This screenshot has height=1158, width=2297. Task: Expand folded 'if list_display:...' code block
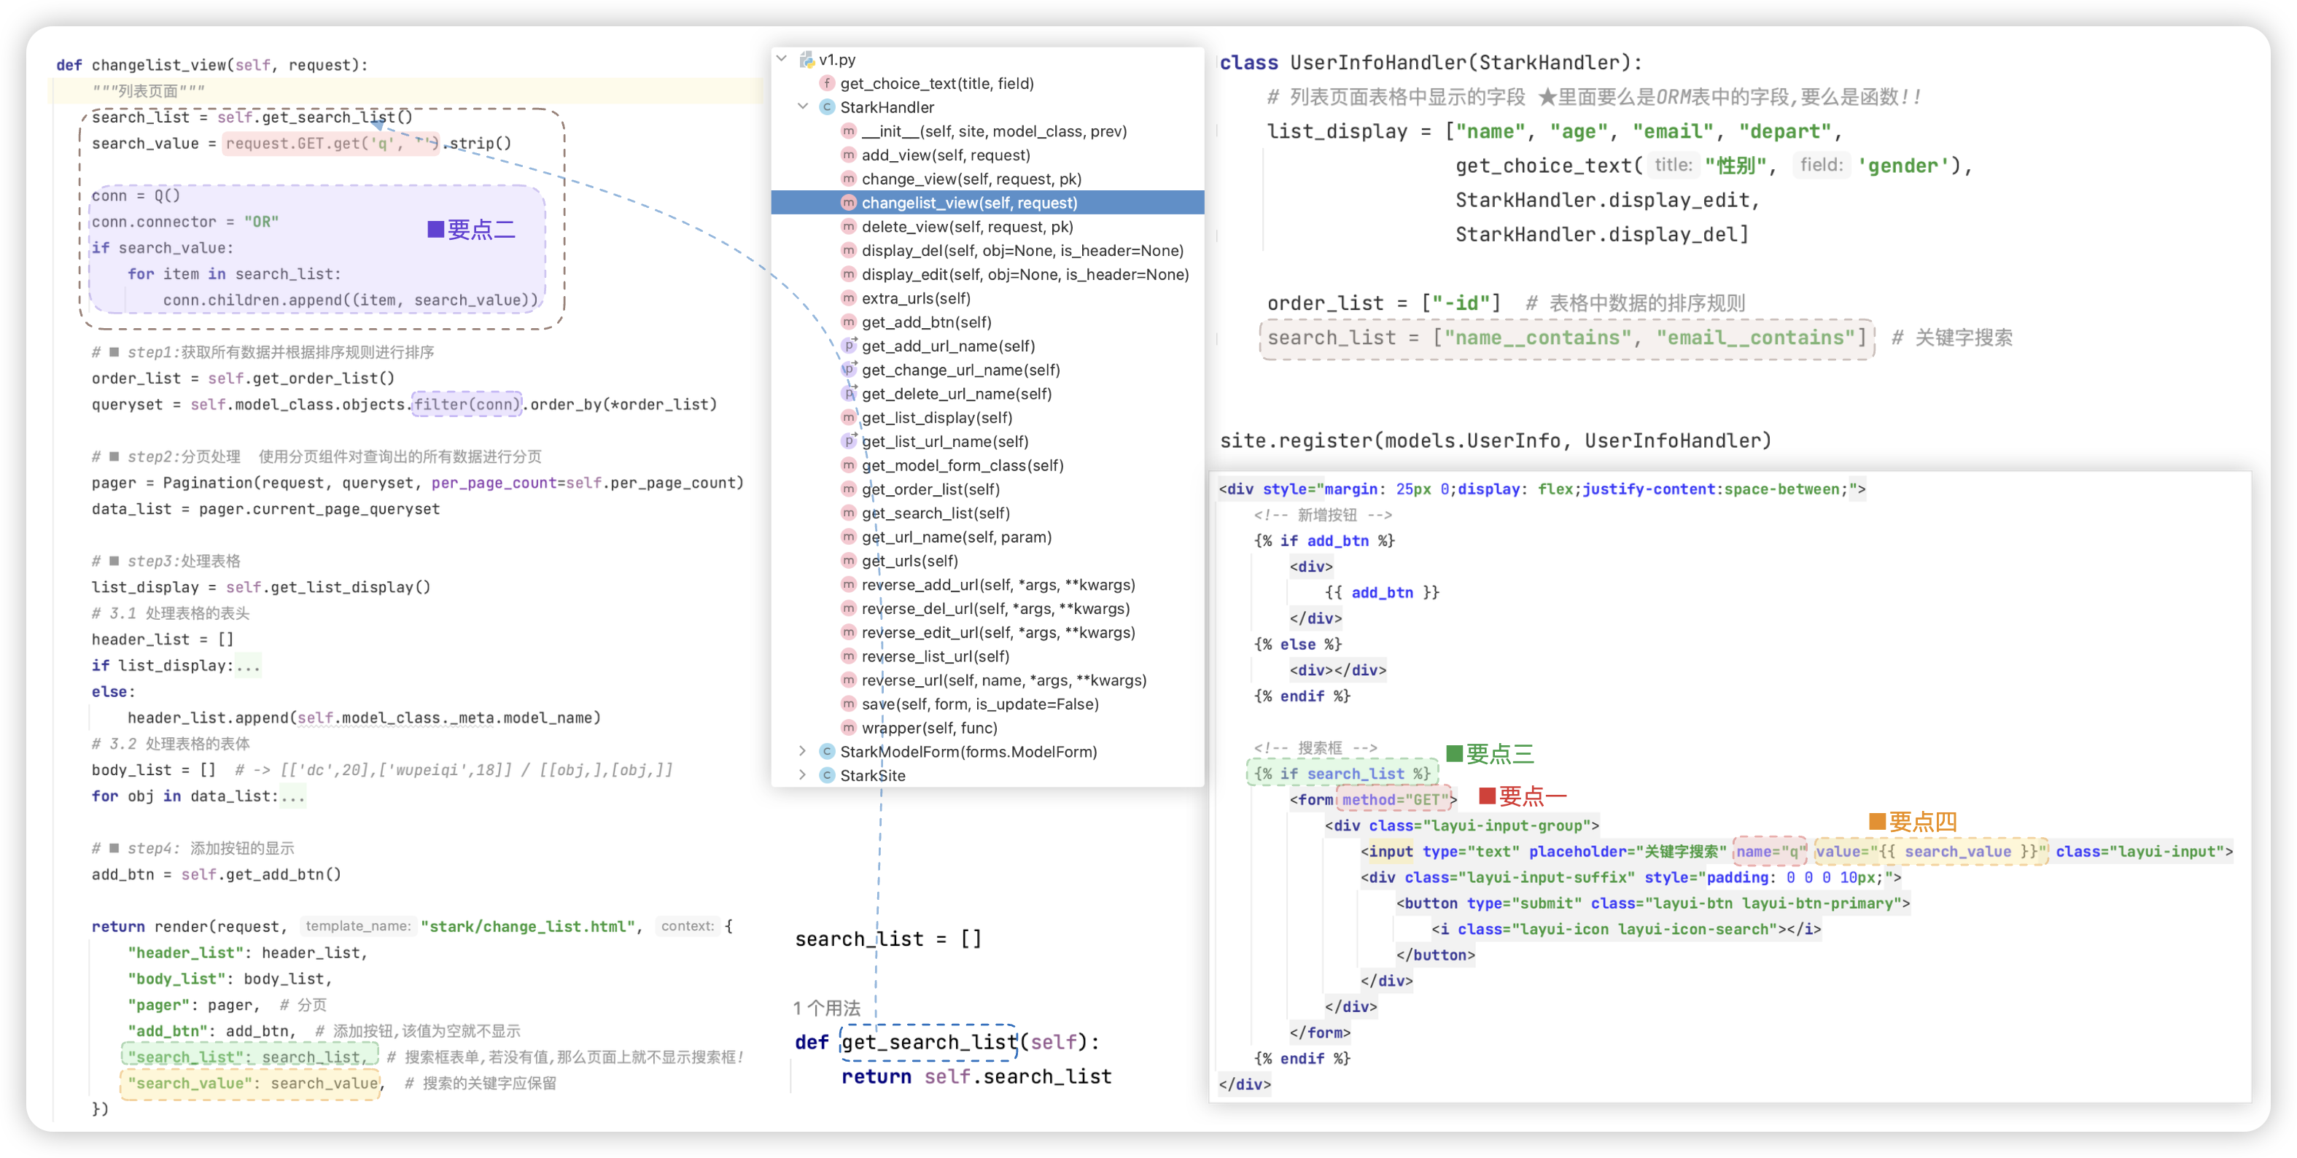click(249, 666)
